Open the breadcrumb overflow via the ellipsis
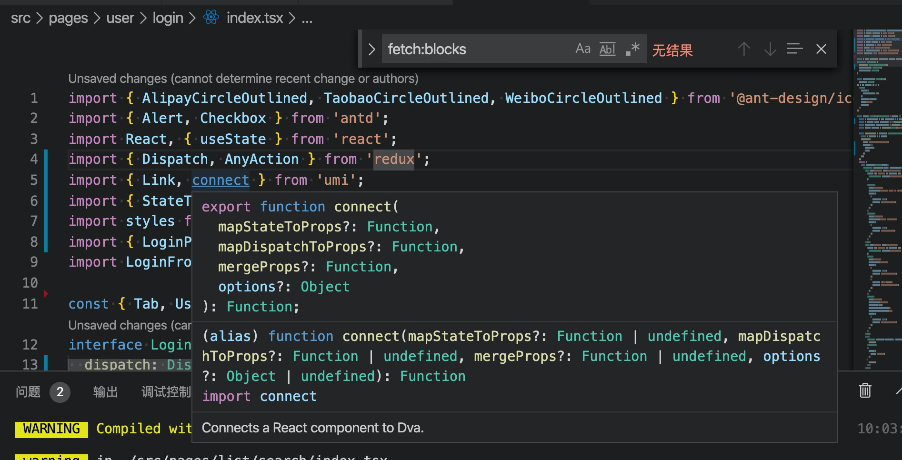This screenshot has width=902, height=460. tap(307, 19)
